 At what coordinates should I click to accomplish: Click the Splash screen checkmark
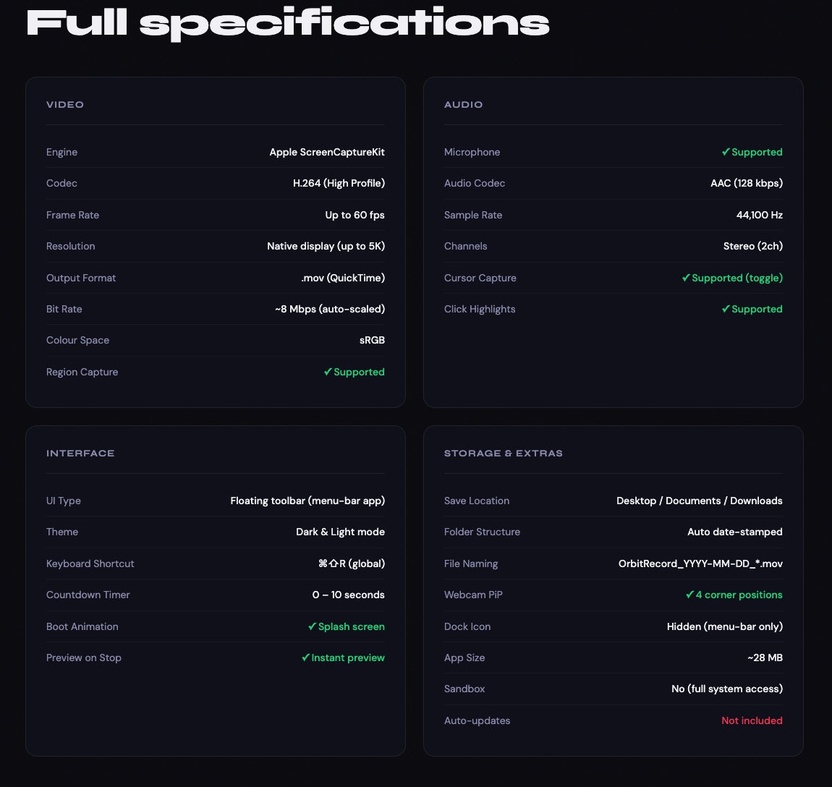click(x=312, y=626)
